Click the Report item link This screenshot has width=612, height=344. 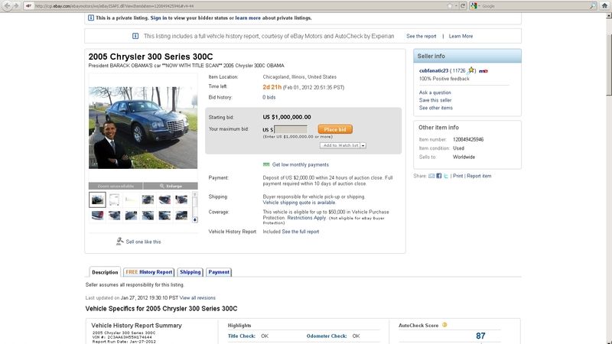point(479,176)
